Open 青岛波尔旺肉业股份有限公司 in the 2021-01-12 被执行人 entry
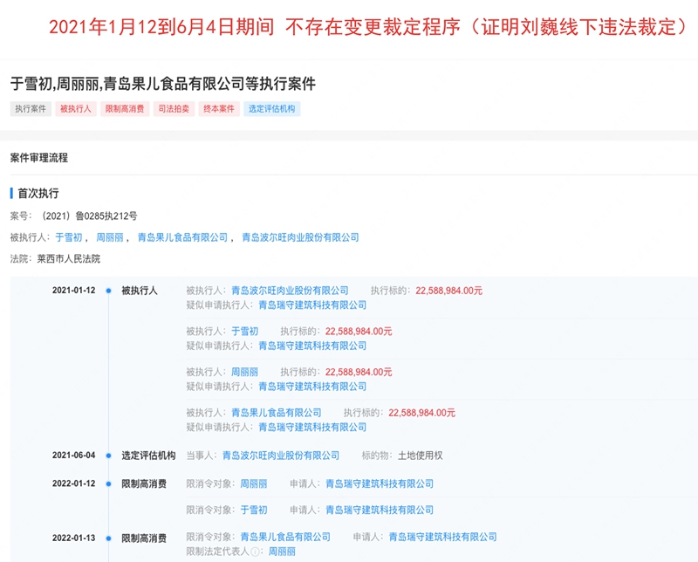 click(x=290, y=291)
